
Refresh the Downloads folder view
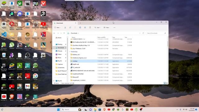(x=143, y=33)
